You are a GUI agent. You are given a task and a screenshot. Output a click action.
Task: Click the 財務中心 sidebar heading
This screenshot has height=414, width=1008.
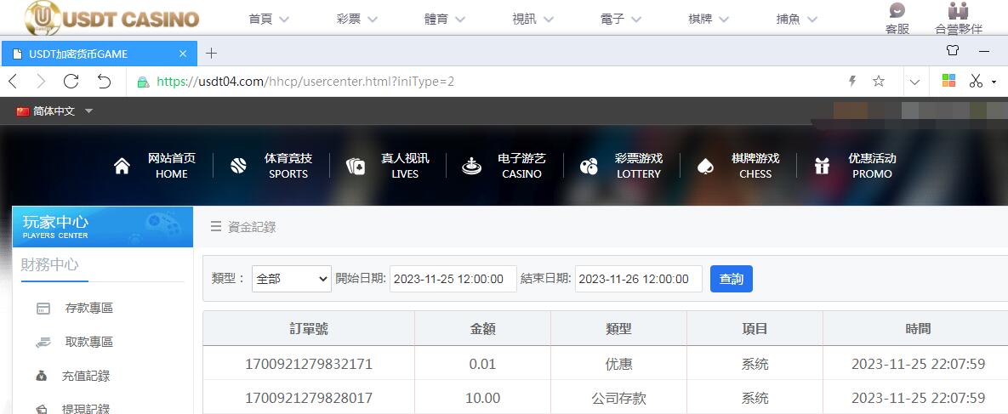click(x=50, y=265)
